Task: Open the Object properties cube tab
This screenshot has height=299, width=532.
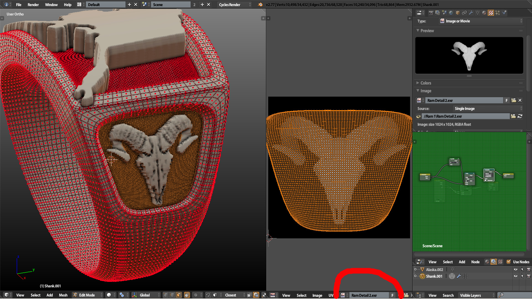Action: [457, 13]
